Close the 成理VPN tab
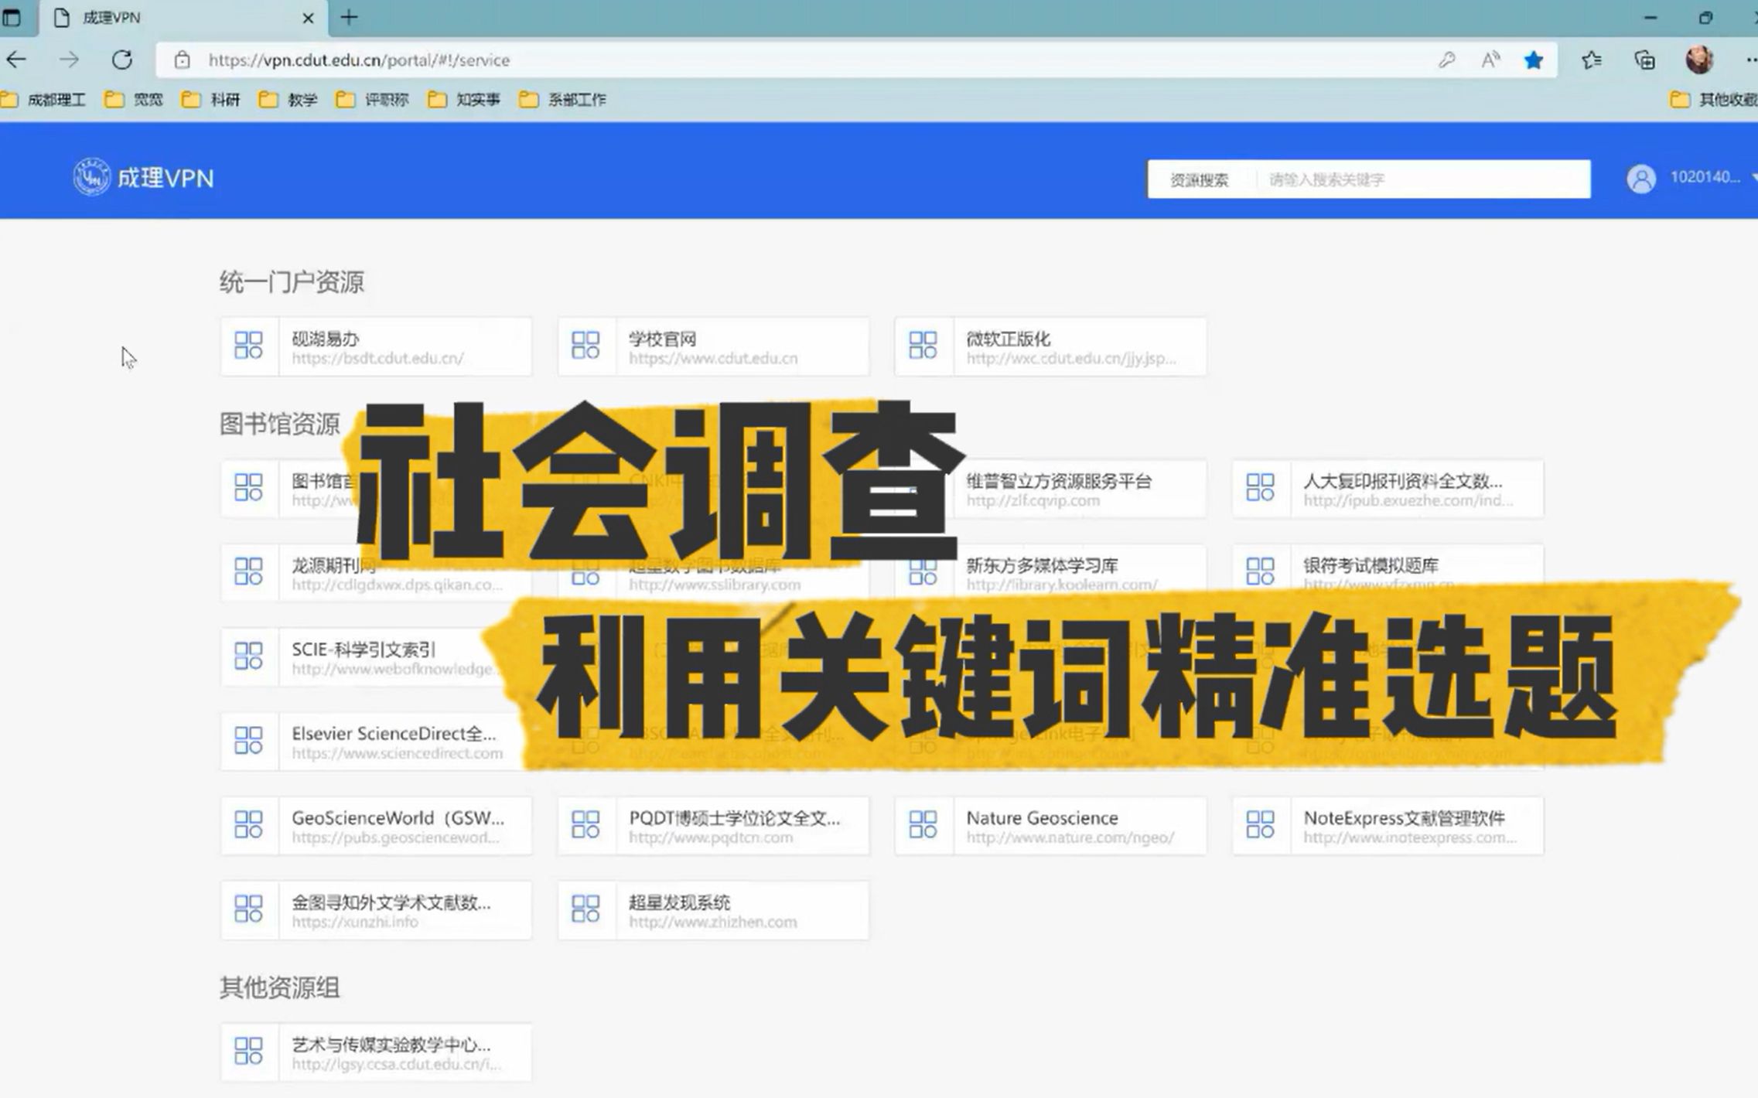The height and width of the screenshot is (1098, 1758). pyautogui.click(x=308, y=18)
